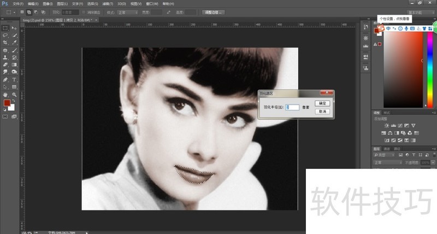This screenshot has height=234, width=437.
Task: Select the Type (T) tool
Action: [x=14, y=79]
